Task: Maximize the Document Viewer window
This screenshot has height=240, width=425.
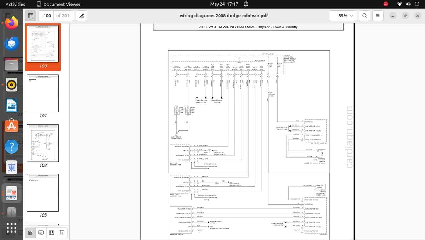Action: click(x=406, y=16)
